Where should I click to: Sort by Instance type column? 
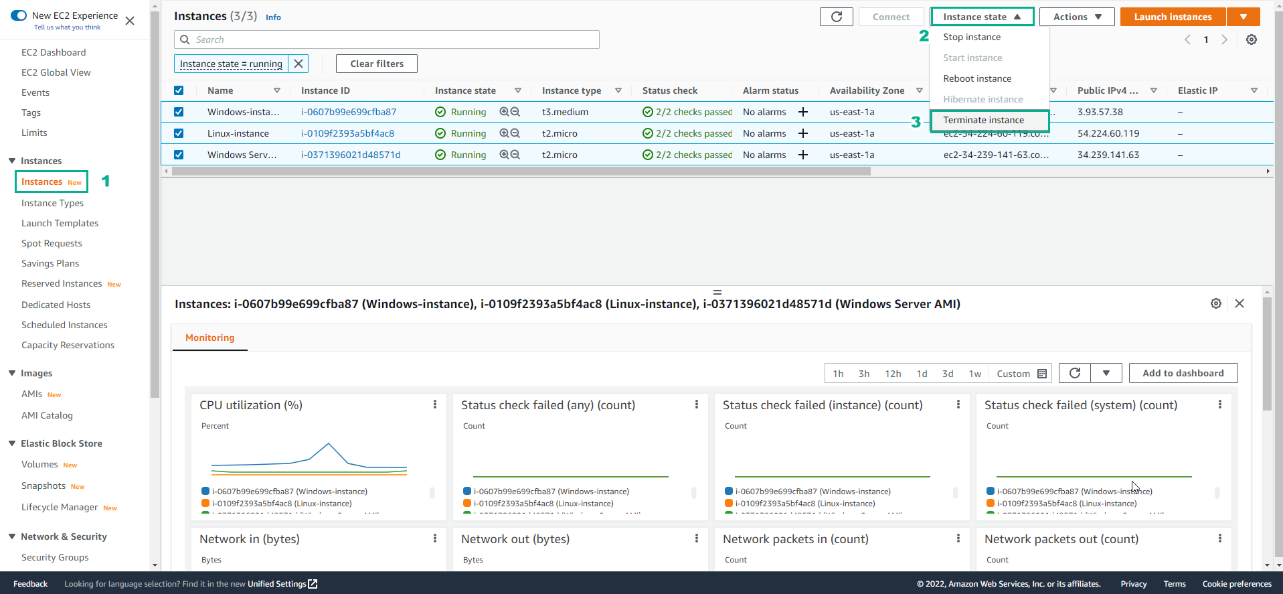(618, 90)
